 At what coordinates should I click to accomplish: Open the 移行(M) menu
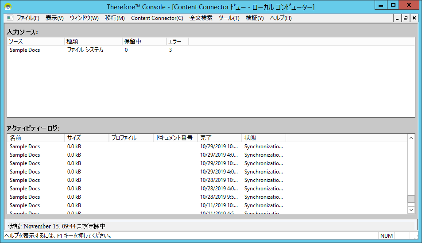[x=115, y=18]
